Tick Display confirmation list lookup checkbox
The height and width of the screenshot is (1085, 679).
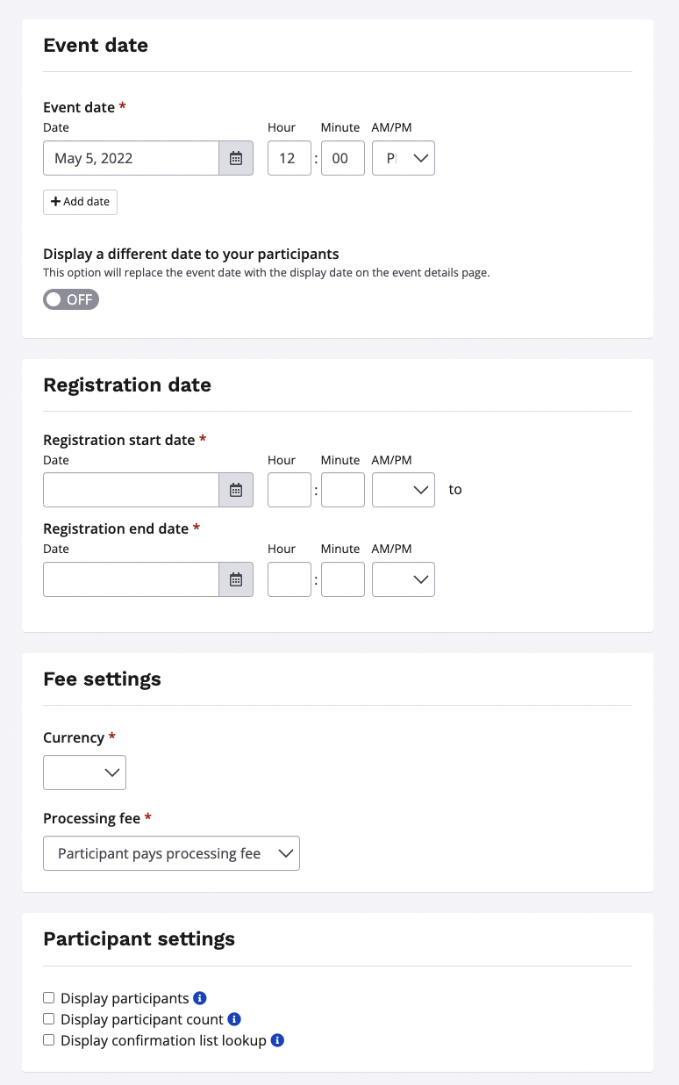coord(49,1040)
